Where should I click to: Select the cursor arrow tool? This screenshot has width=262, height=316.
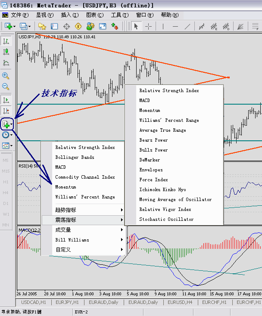[136, 26]
